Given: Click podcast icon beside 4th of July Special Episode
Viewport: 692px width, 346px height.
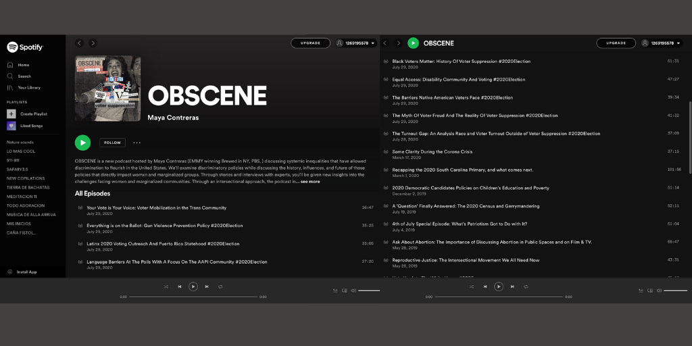Looking at the screenshot, I should [386, 224].
